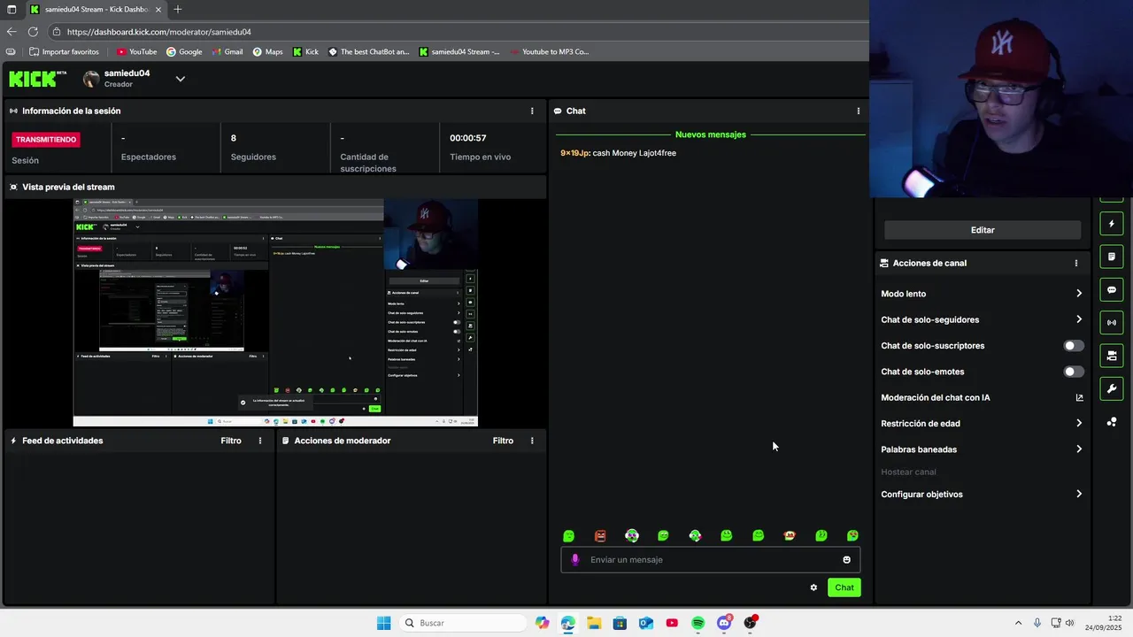Open the YouTube bookmark

point(137,51)
